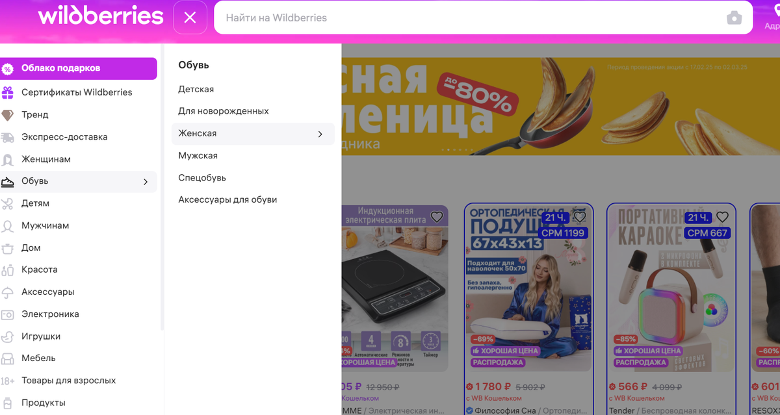Click the Тренд category icon
The image size is (780, 415).
10,114
